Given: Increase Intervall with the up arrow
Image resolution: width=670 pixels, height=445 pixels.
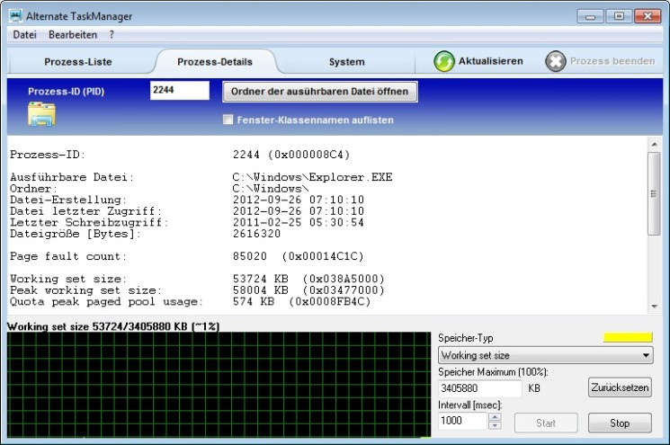Looking at the screenshot, I should click(495, 417).
